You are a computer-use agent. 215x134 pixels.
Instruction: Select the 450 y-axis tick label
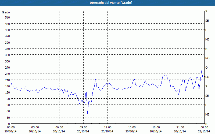[8, 30]
